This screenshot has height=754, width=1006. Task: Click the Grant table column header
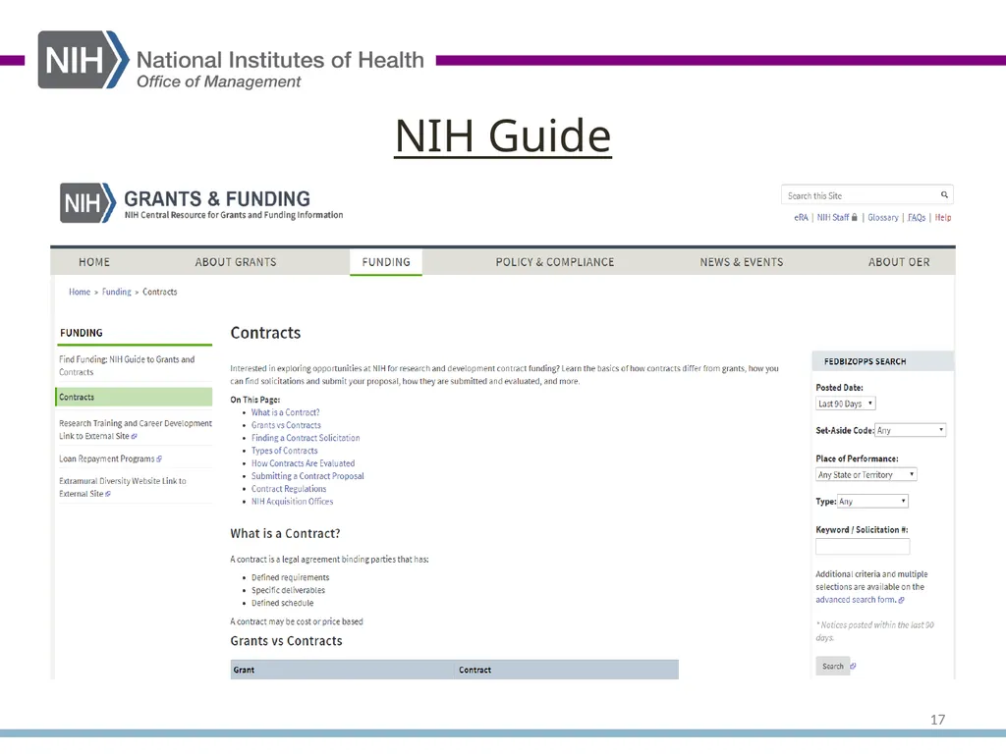point(342,670)
